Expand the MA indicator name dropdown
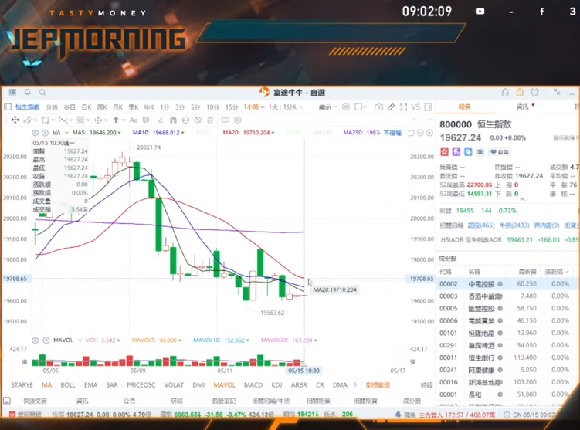This screenshot has width=580, height=430. point(66,133)
